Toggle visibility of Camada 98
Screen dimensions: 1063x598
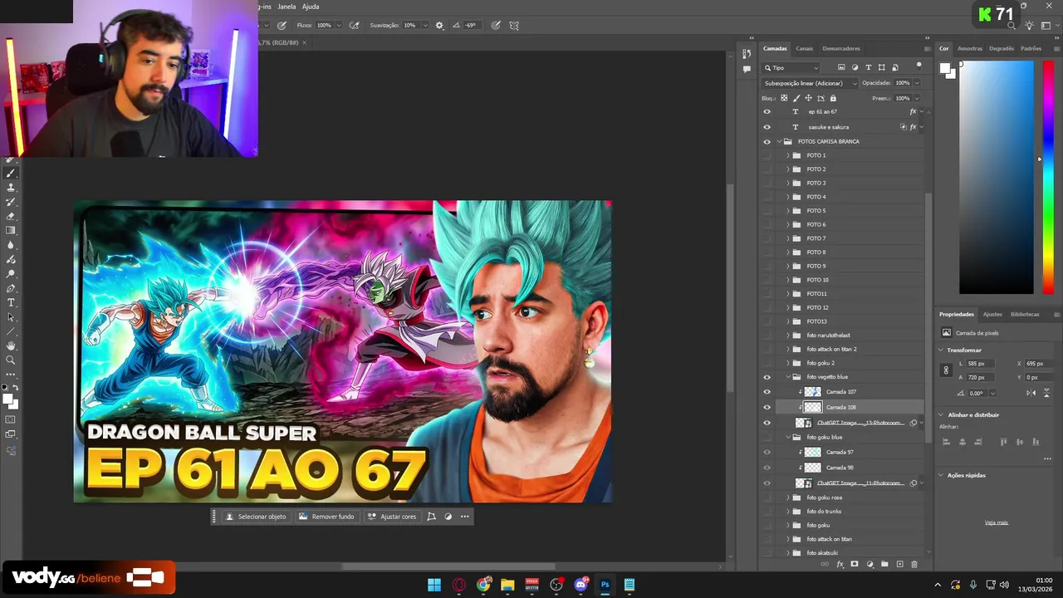[x=767, y=468]
